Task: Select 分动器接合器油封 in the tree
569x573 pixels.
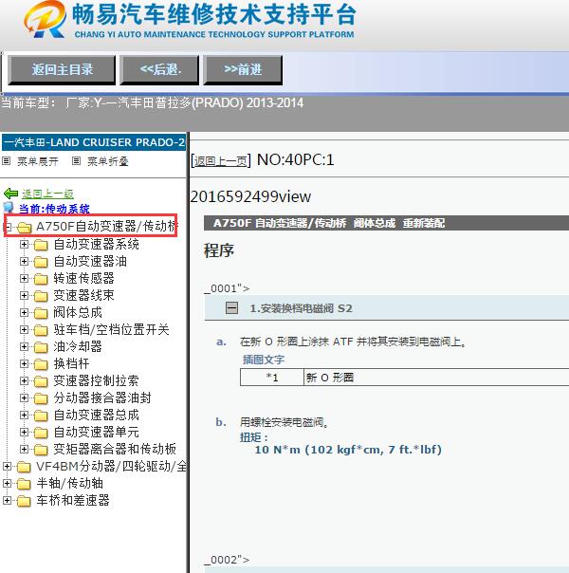Action: 102,397
